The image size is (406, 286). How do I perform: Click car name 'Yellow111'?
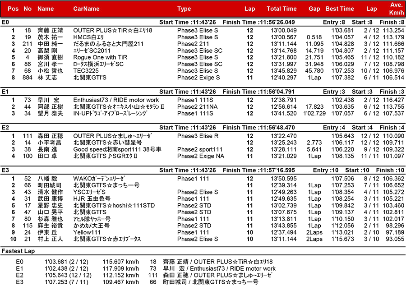pyautogui.click(x=87, y=233)
